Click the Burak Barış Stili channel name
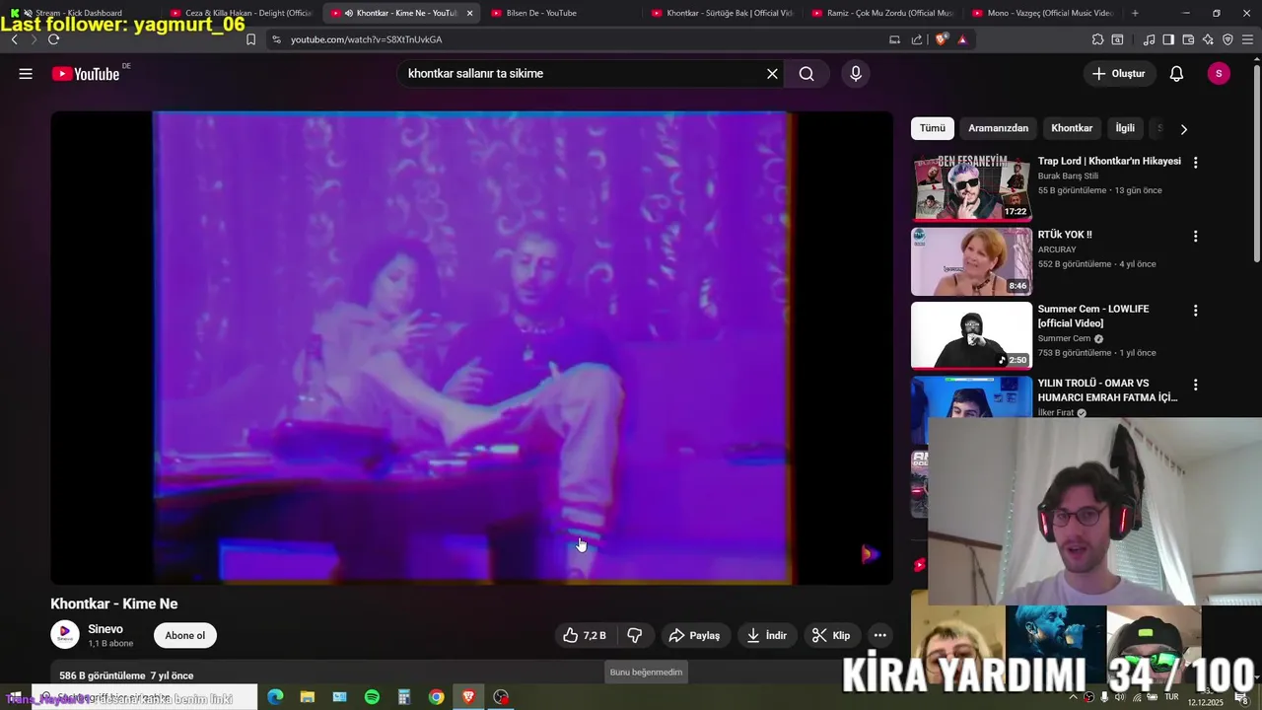 point(1068,176)
